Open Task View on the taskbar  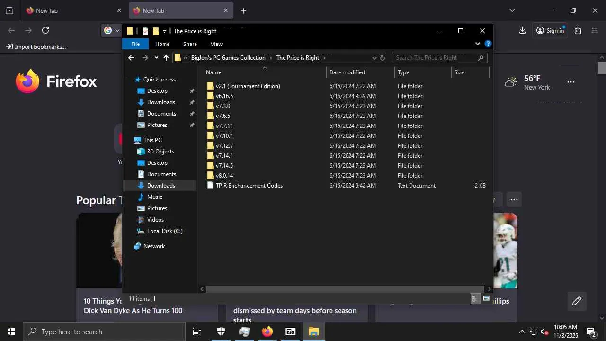[197, 332]
